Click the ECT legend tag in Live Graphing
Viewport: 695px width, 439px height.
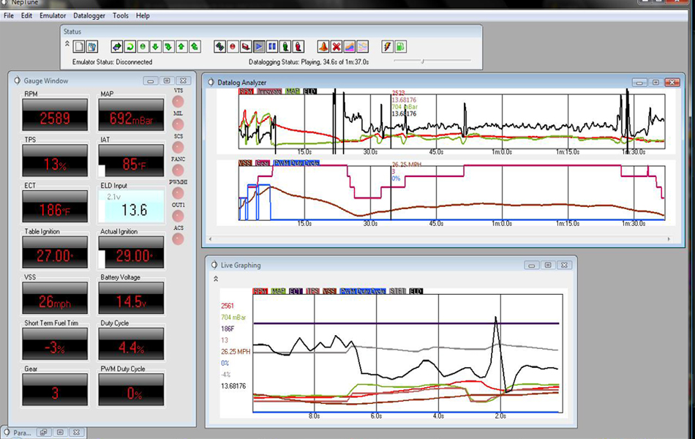click(x=296, y=291)
